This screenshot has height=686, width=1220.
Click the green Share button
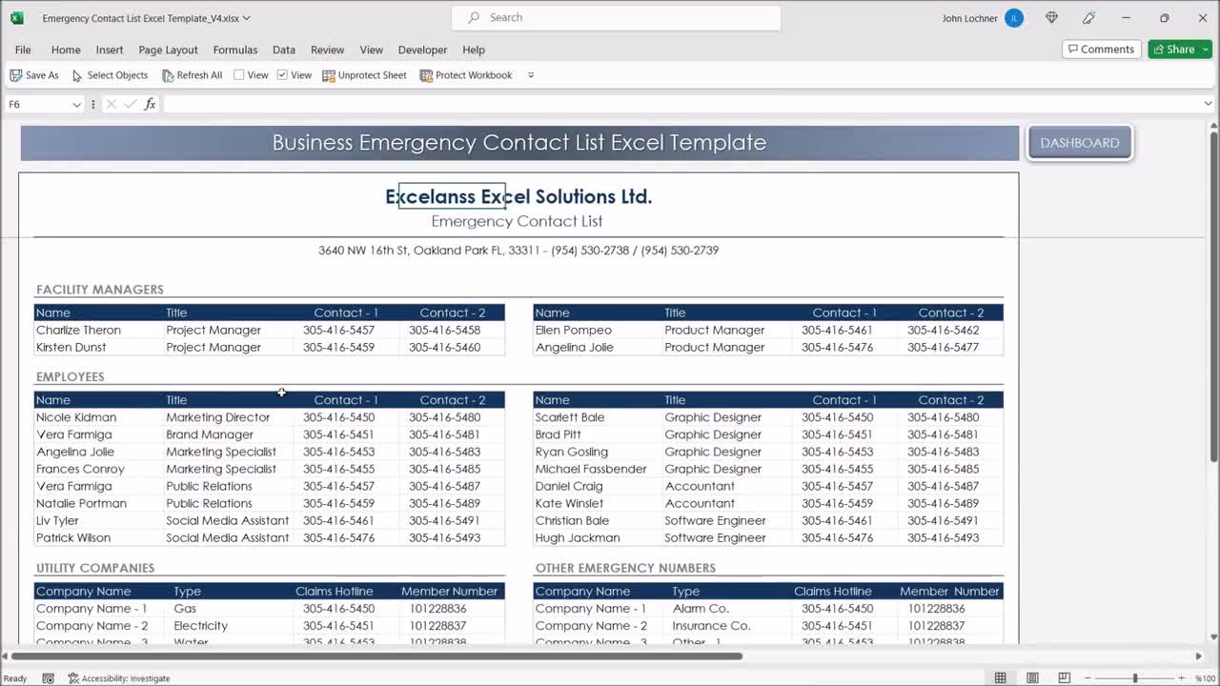click(1179, 49)
